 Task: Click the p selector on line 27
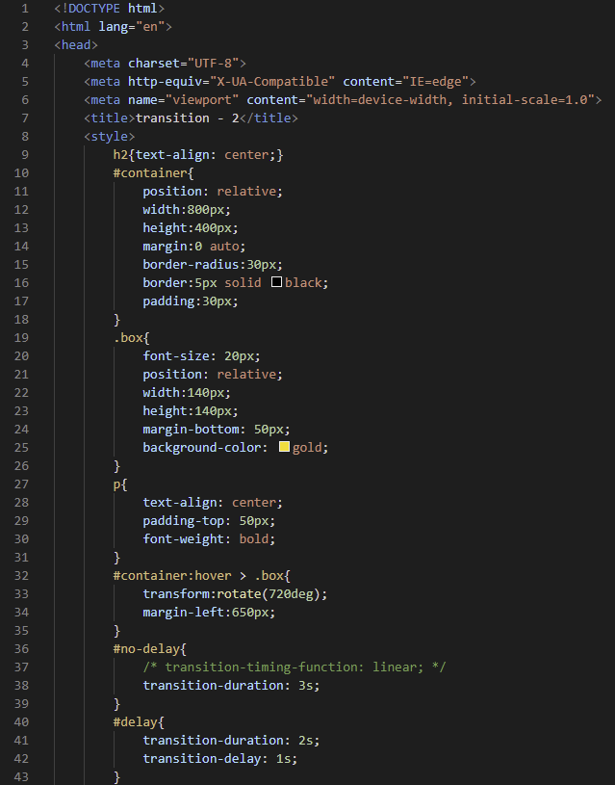(x=117, y=484)
